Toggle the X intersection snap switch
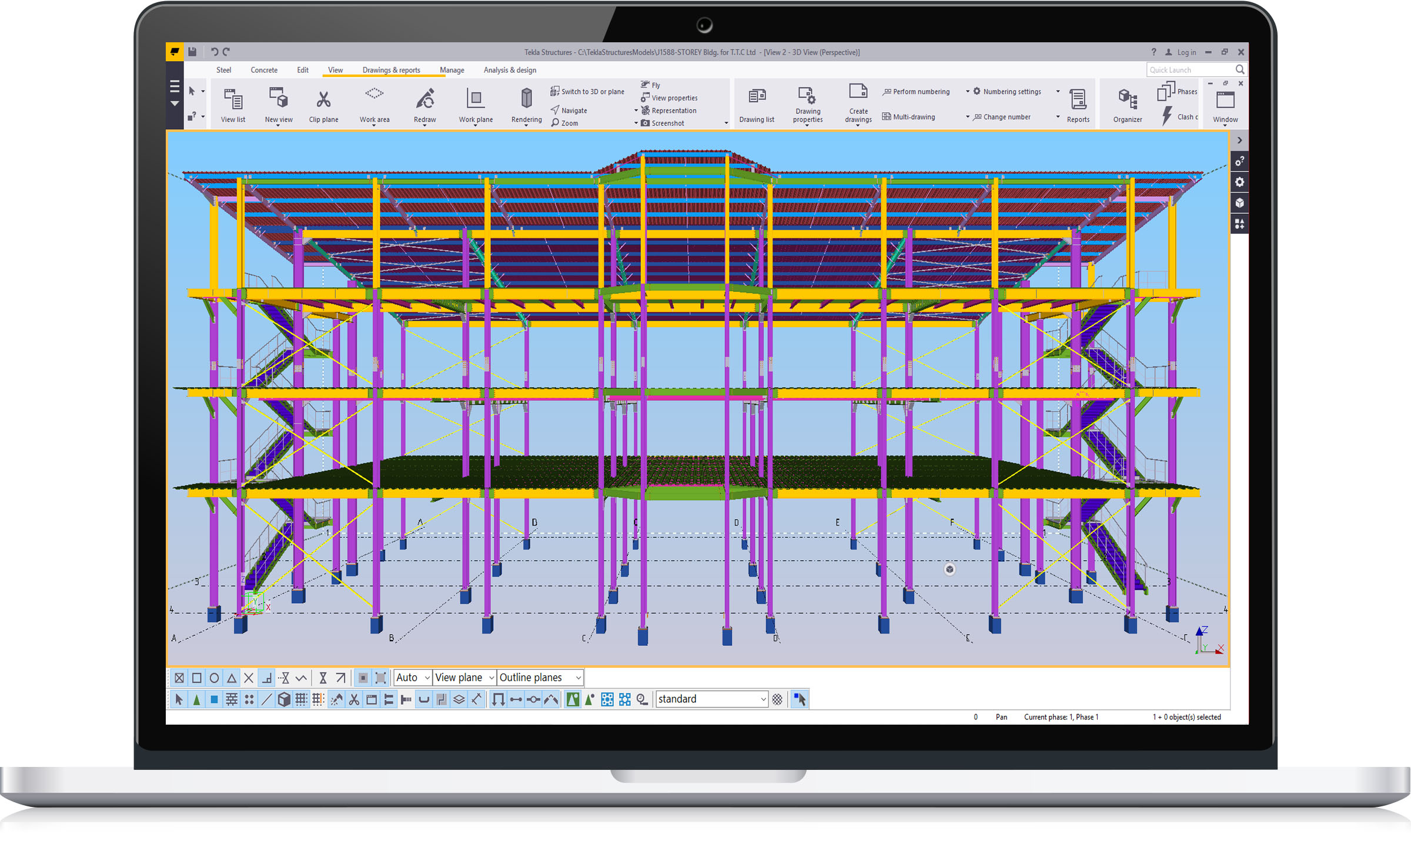The width and height of the screenshot is (1411, 848). pyautogui.click(x=249, y=678)
